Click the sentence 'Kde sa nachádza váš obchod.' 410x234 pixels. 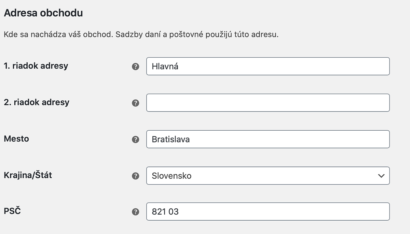pyautogui.click(x=57, y=35)
